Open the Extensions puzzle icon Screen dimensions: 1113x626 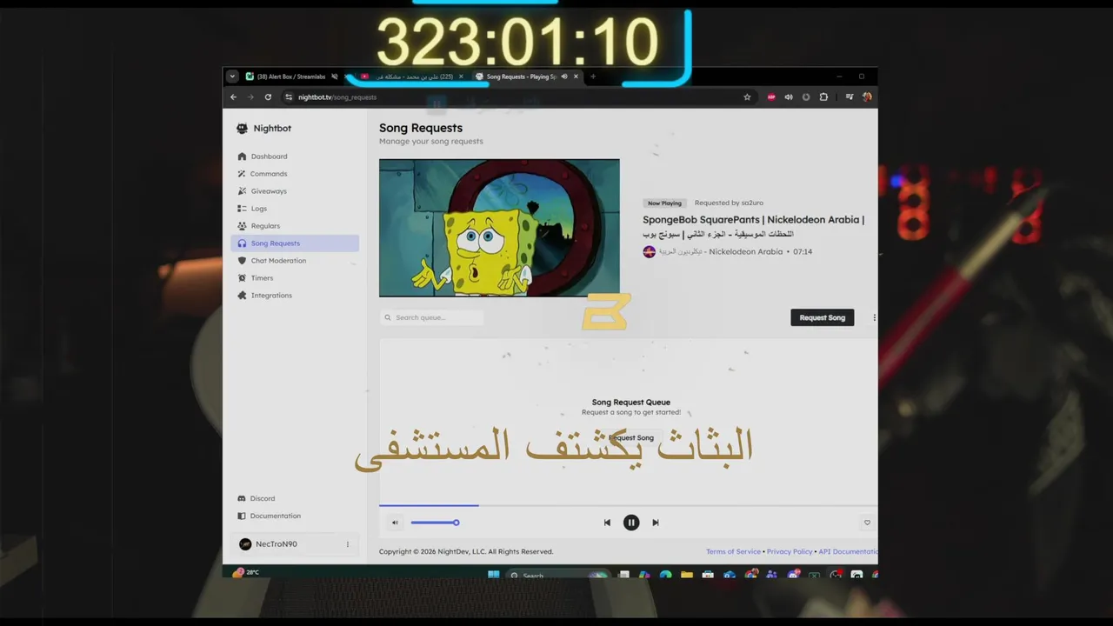[x=823, y=97]
